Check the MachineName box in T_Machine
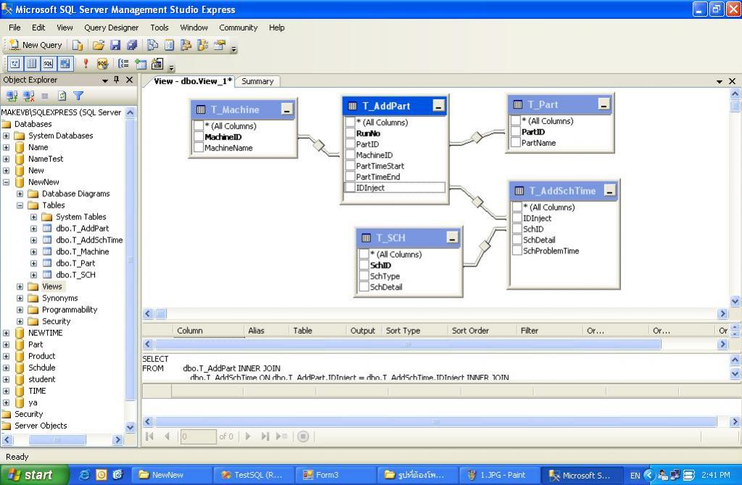The height and width of the screenshot is (485, 742). point(199,148)
